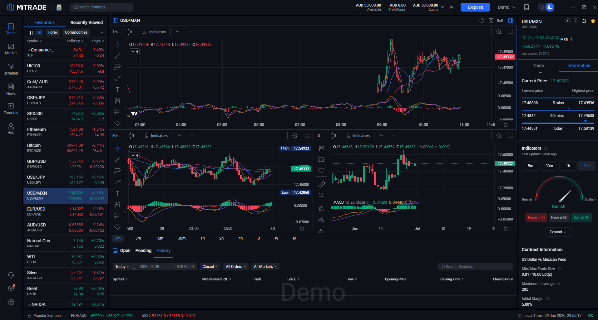Switch to the Pending orders tab
The width and height of the screenshot is (598, 320).
[143, 250]
